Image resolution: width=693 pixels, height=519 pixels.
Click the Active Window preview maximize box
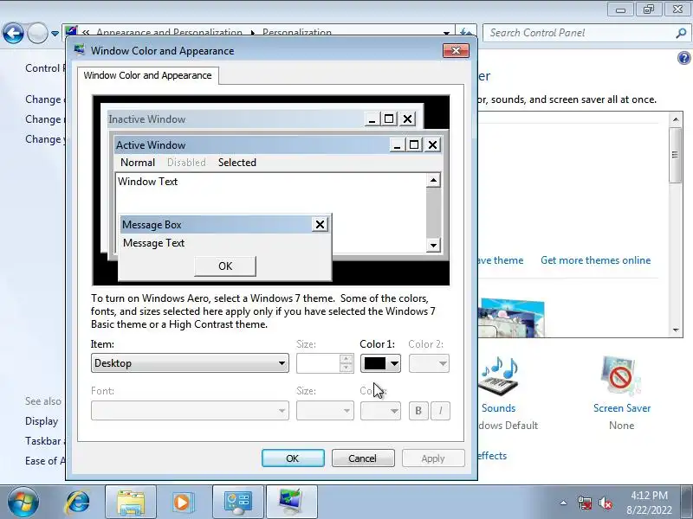414,144
